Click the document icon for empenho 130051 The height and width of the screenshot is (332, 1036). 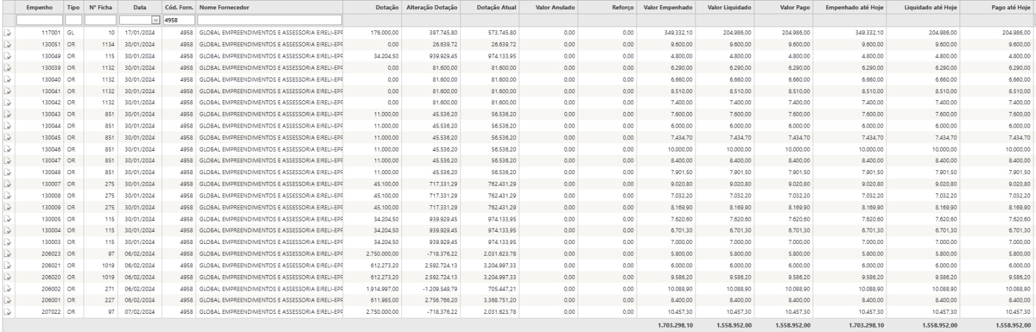point(8,44)
